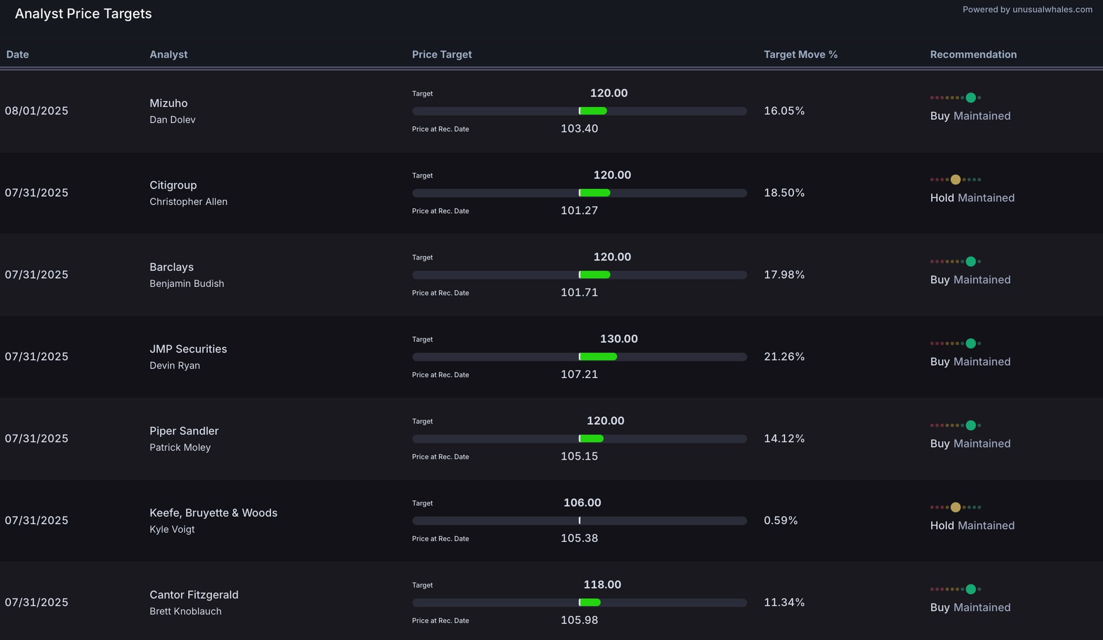Click the Cantor Fitzgerald rating dots indicator

click(955, 589)
